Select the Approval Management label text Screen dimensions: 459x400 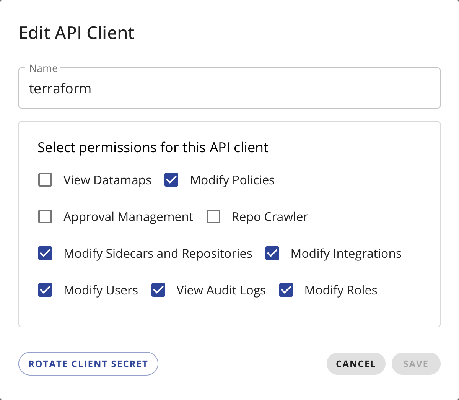coord(128,217)
